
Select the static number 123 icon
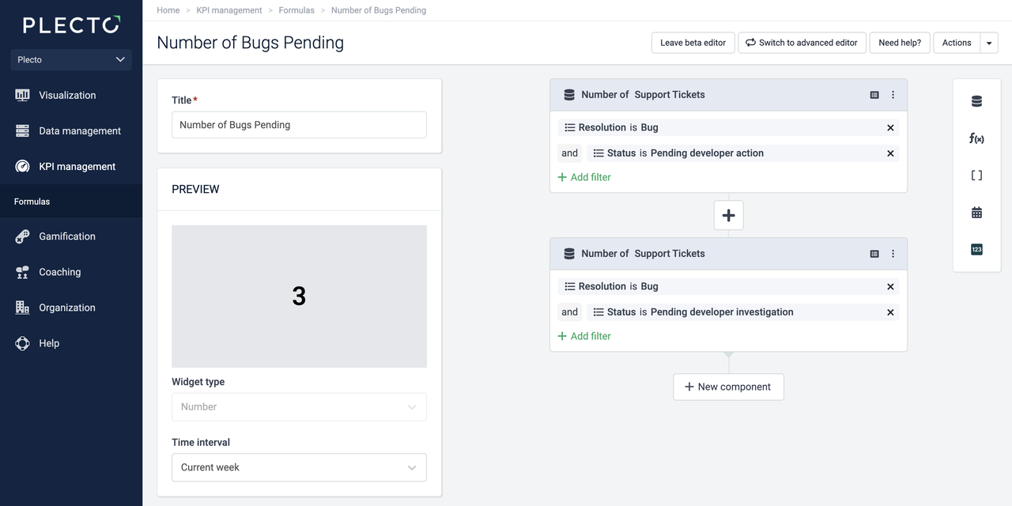tap(976, 250)
